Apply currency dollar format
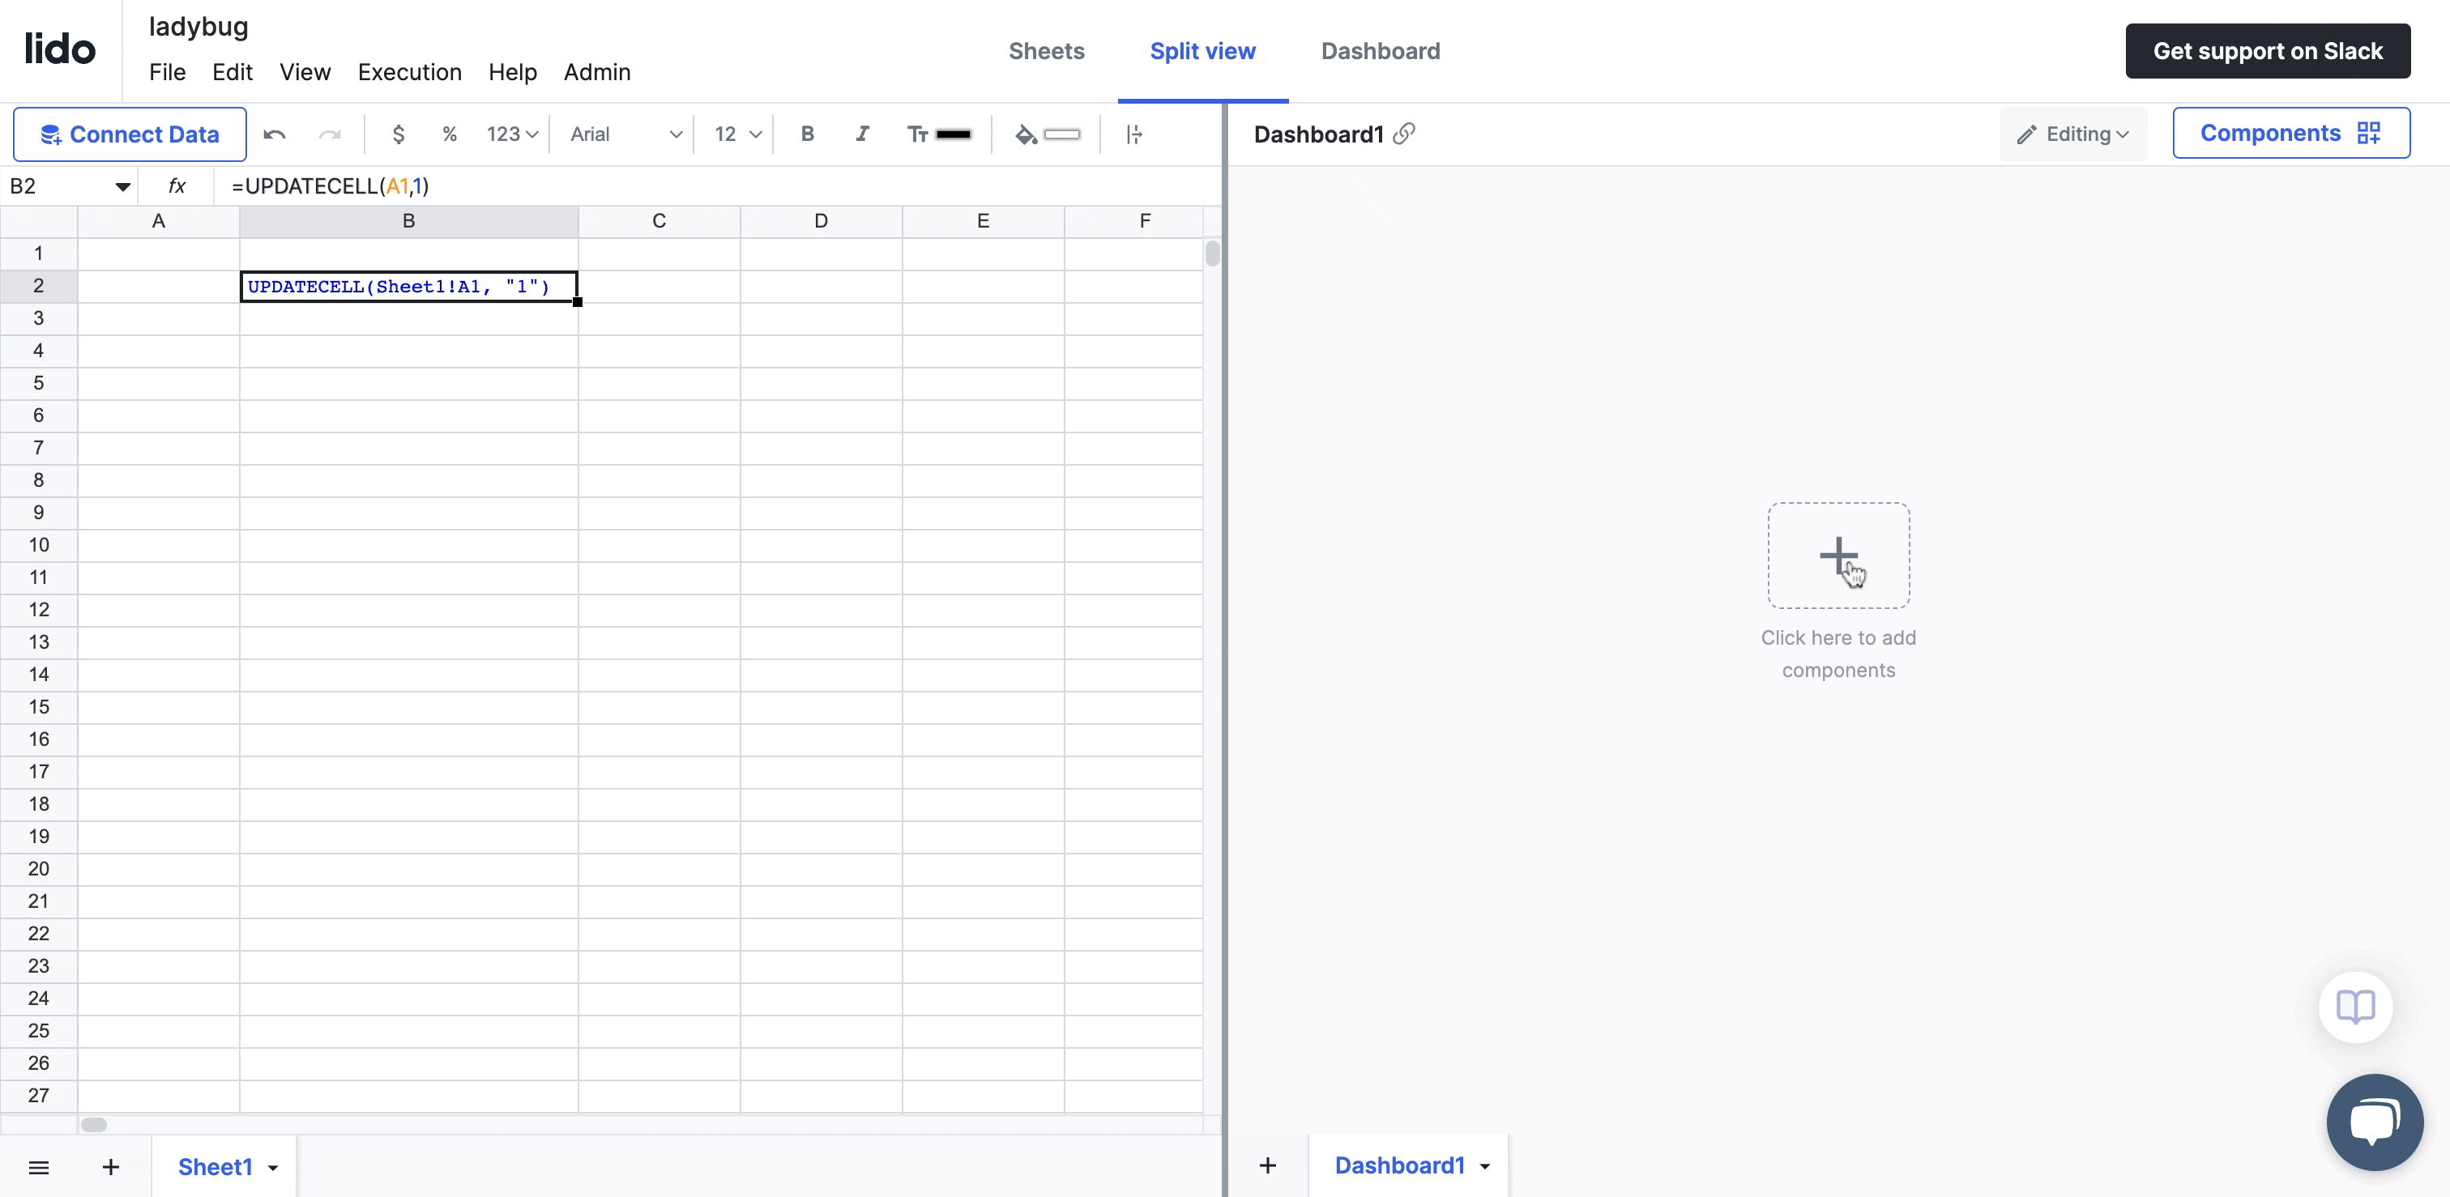Viewport: 2450px width, 1197px height. coord(399,134)
